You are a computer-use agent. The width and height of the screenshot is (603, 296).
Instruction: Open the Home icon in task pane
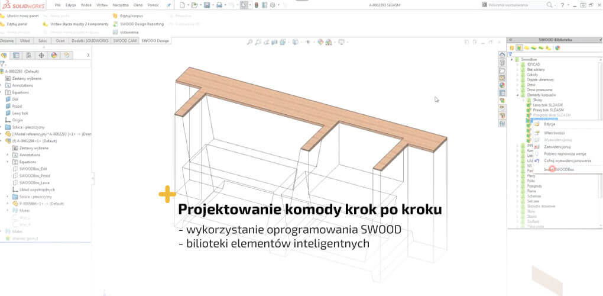click(502, 55)
